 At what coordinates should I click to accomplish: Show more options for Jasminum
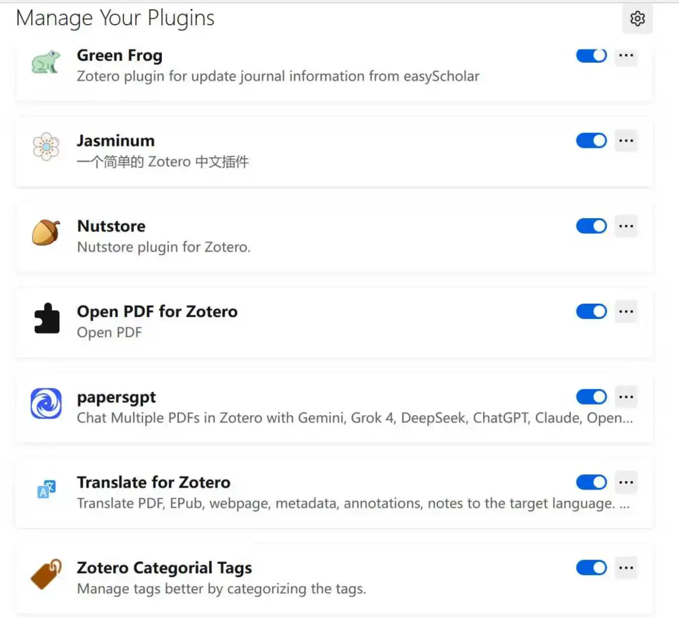626,141
